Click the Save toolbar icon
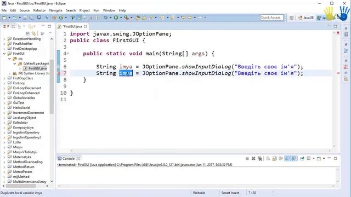351x197 pixels. [x=25, y=18]
